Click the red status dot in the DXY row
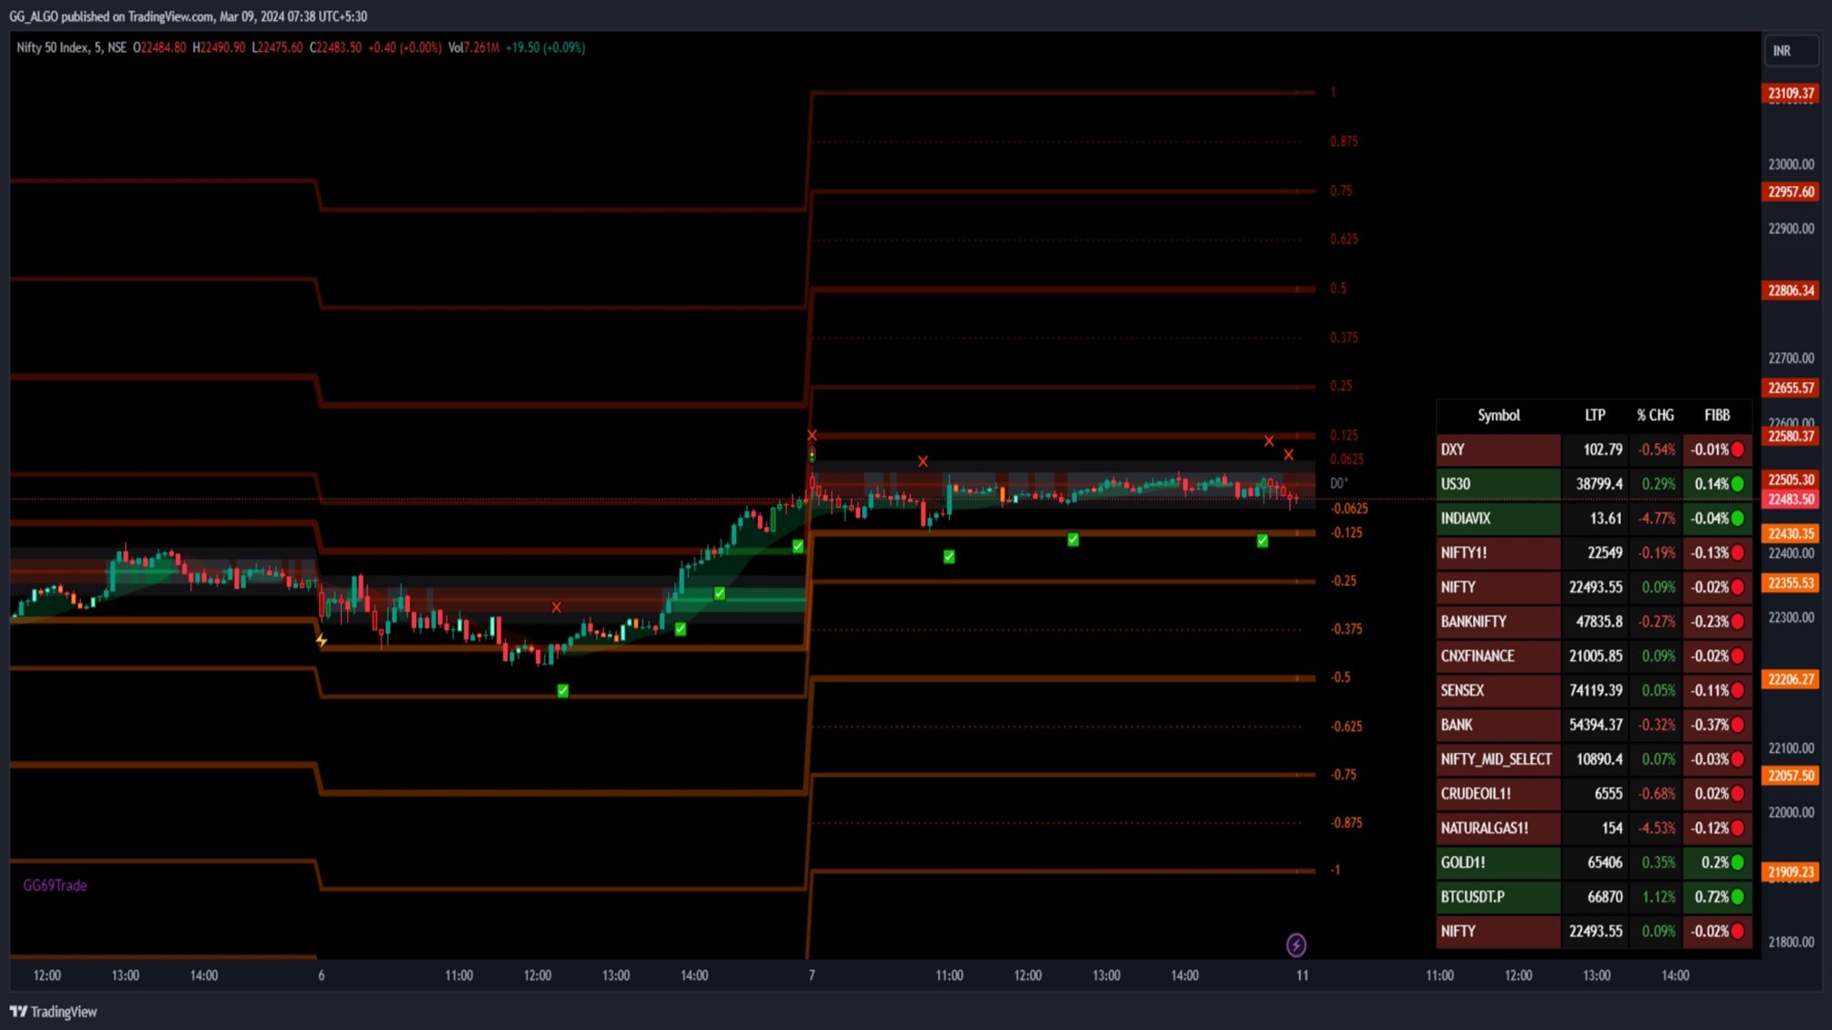 click(1738, 450)
